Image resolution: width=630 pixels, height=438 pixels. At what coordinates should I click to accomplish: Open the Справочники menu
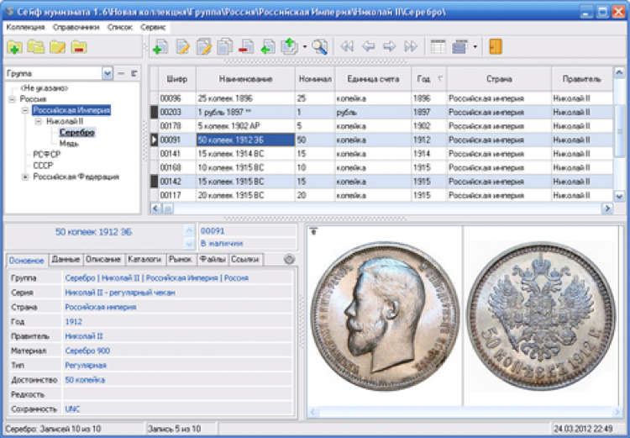(76, 28)
